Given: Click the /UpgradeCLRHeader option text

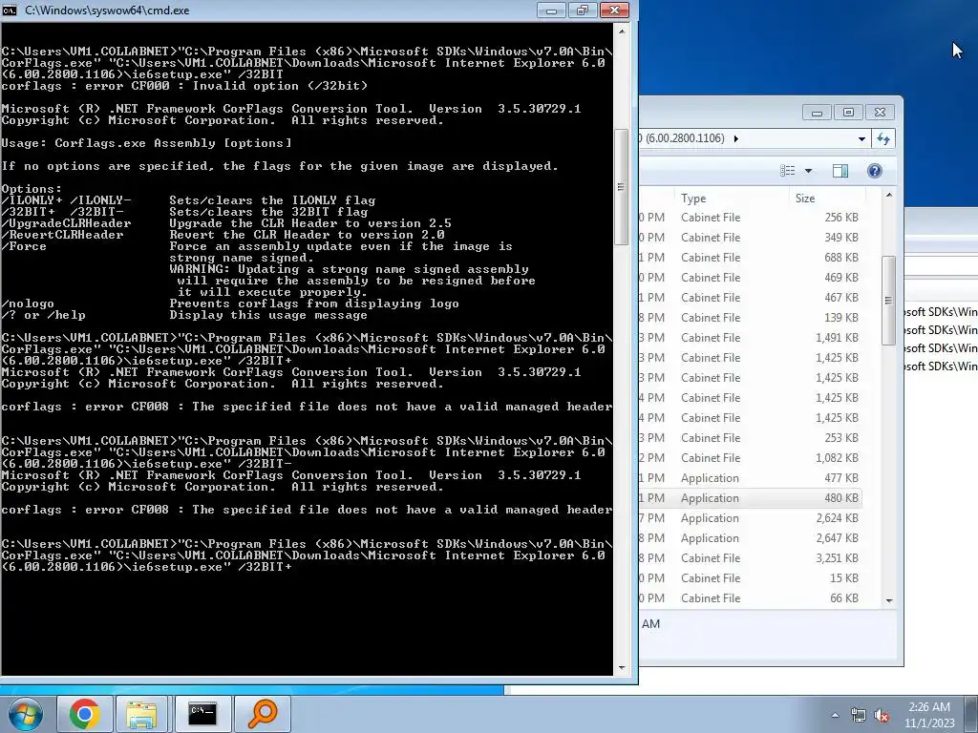Looking at the screenshot, I should coord(66,223).
